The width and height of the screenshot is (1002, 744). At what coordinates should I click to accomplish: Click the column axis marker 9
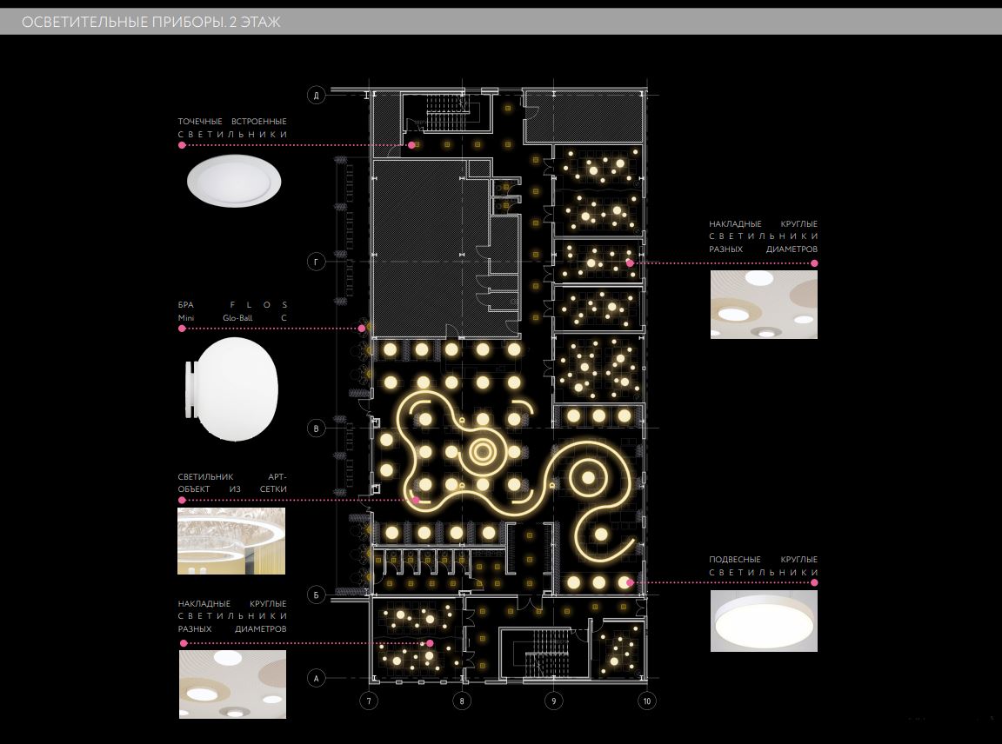tap(553, 700)
